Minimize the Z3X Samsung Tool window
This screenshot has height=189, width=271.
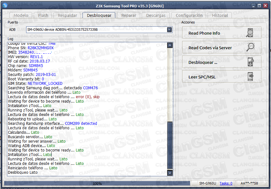[x=253, y=6]
